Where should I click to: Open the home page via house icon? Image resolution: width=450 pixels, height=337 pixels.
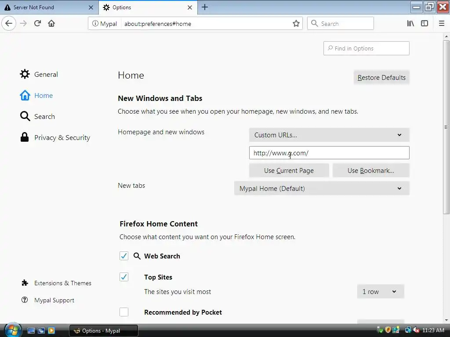click(x=51, y=23)
